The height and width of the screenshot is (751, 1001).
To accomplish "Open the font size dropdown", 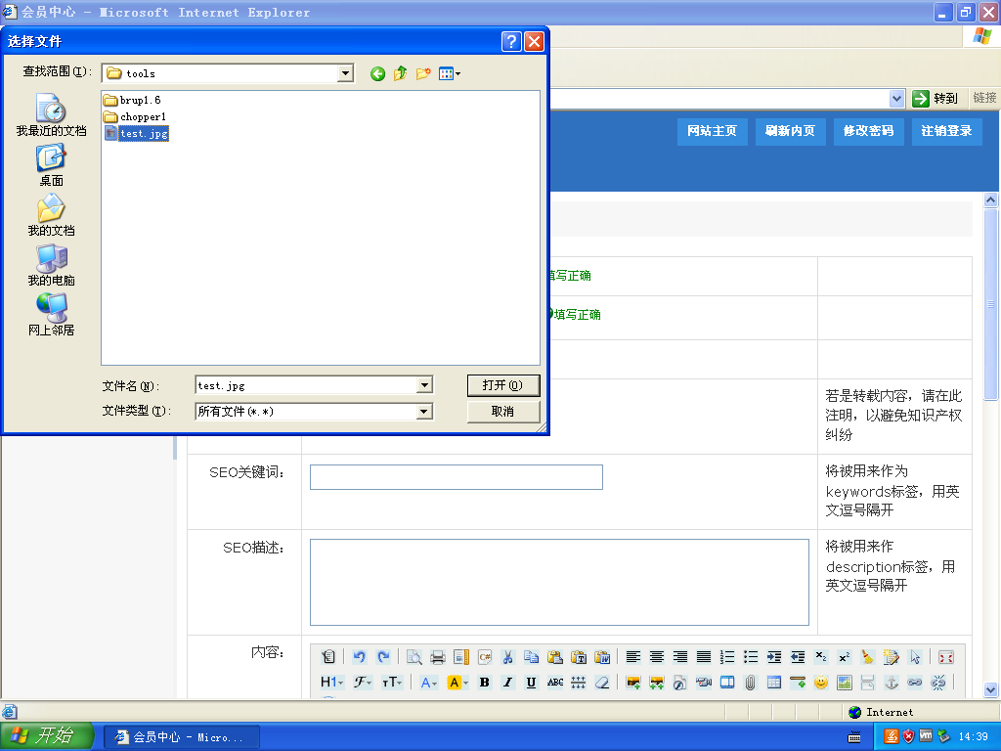I will pyautogui.click(x=391, y=682).
